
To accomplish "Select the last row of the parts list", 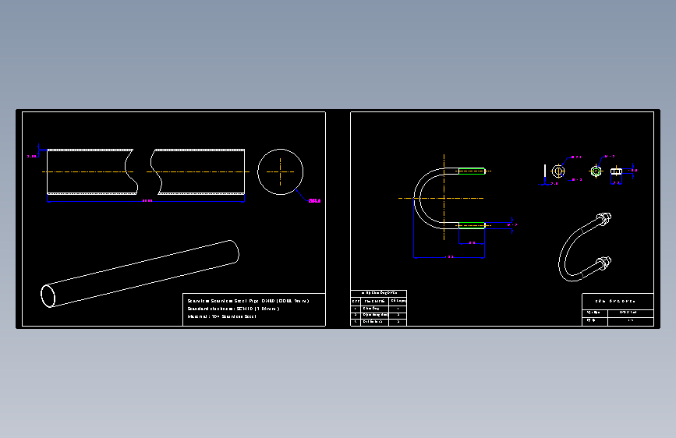I will click(378, 322).
